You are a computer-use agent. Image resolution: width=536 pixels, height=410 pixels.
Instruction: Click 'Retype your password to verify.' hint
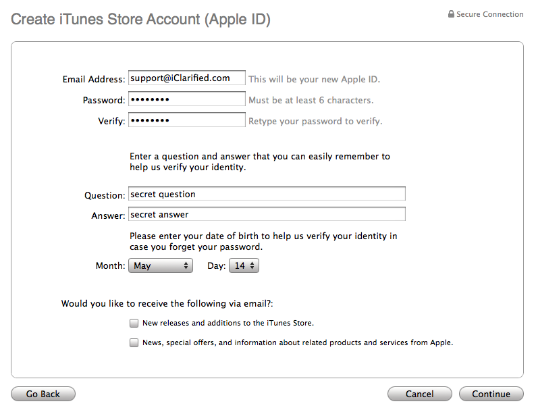(x=315, y=122)
